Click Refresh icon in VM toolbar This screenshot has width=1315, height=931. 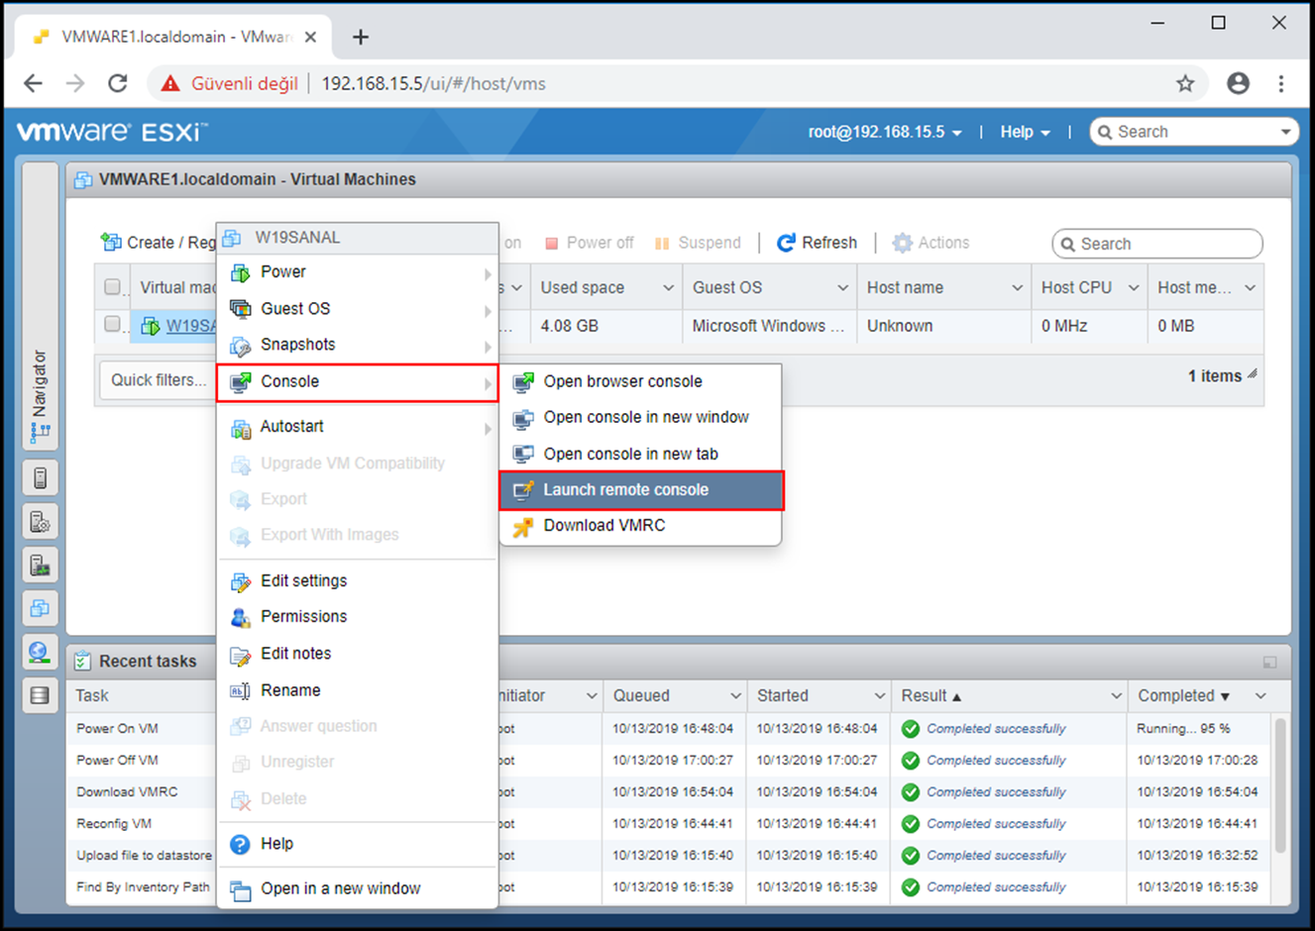(786, 243)
